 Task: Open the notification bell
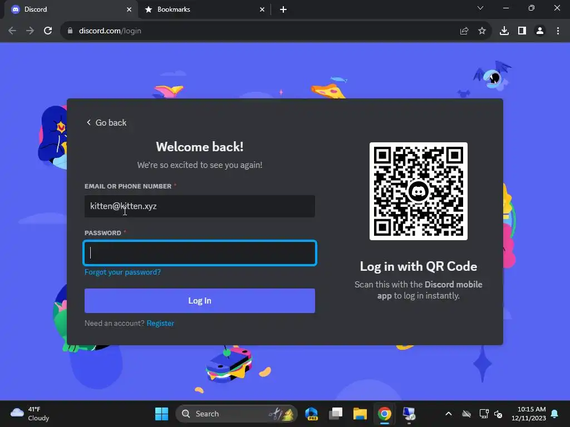[555, 414]
